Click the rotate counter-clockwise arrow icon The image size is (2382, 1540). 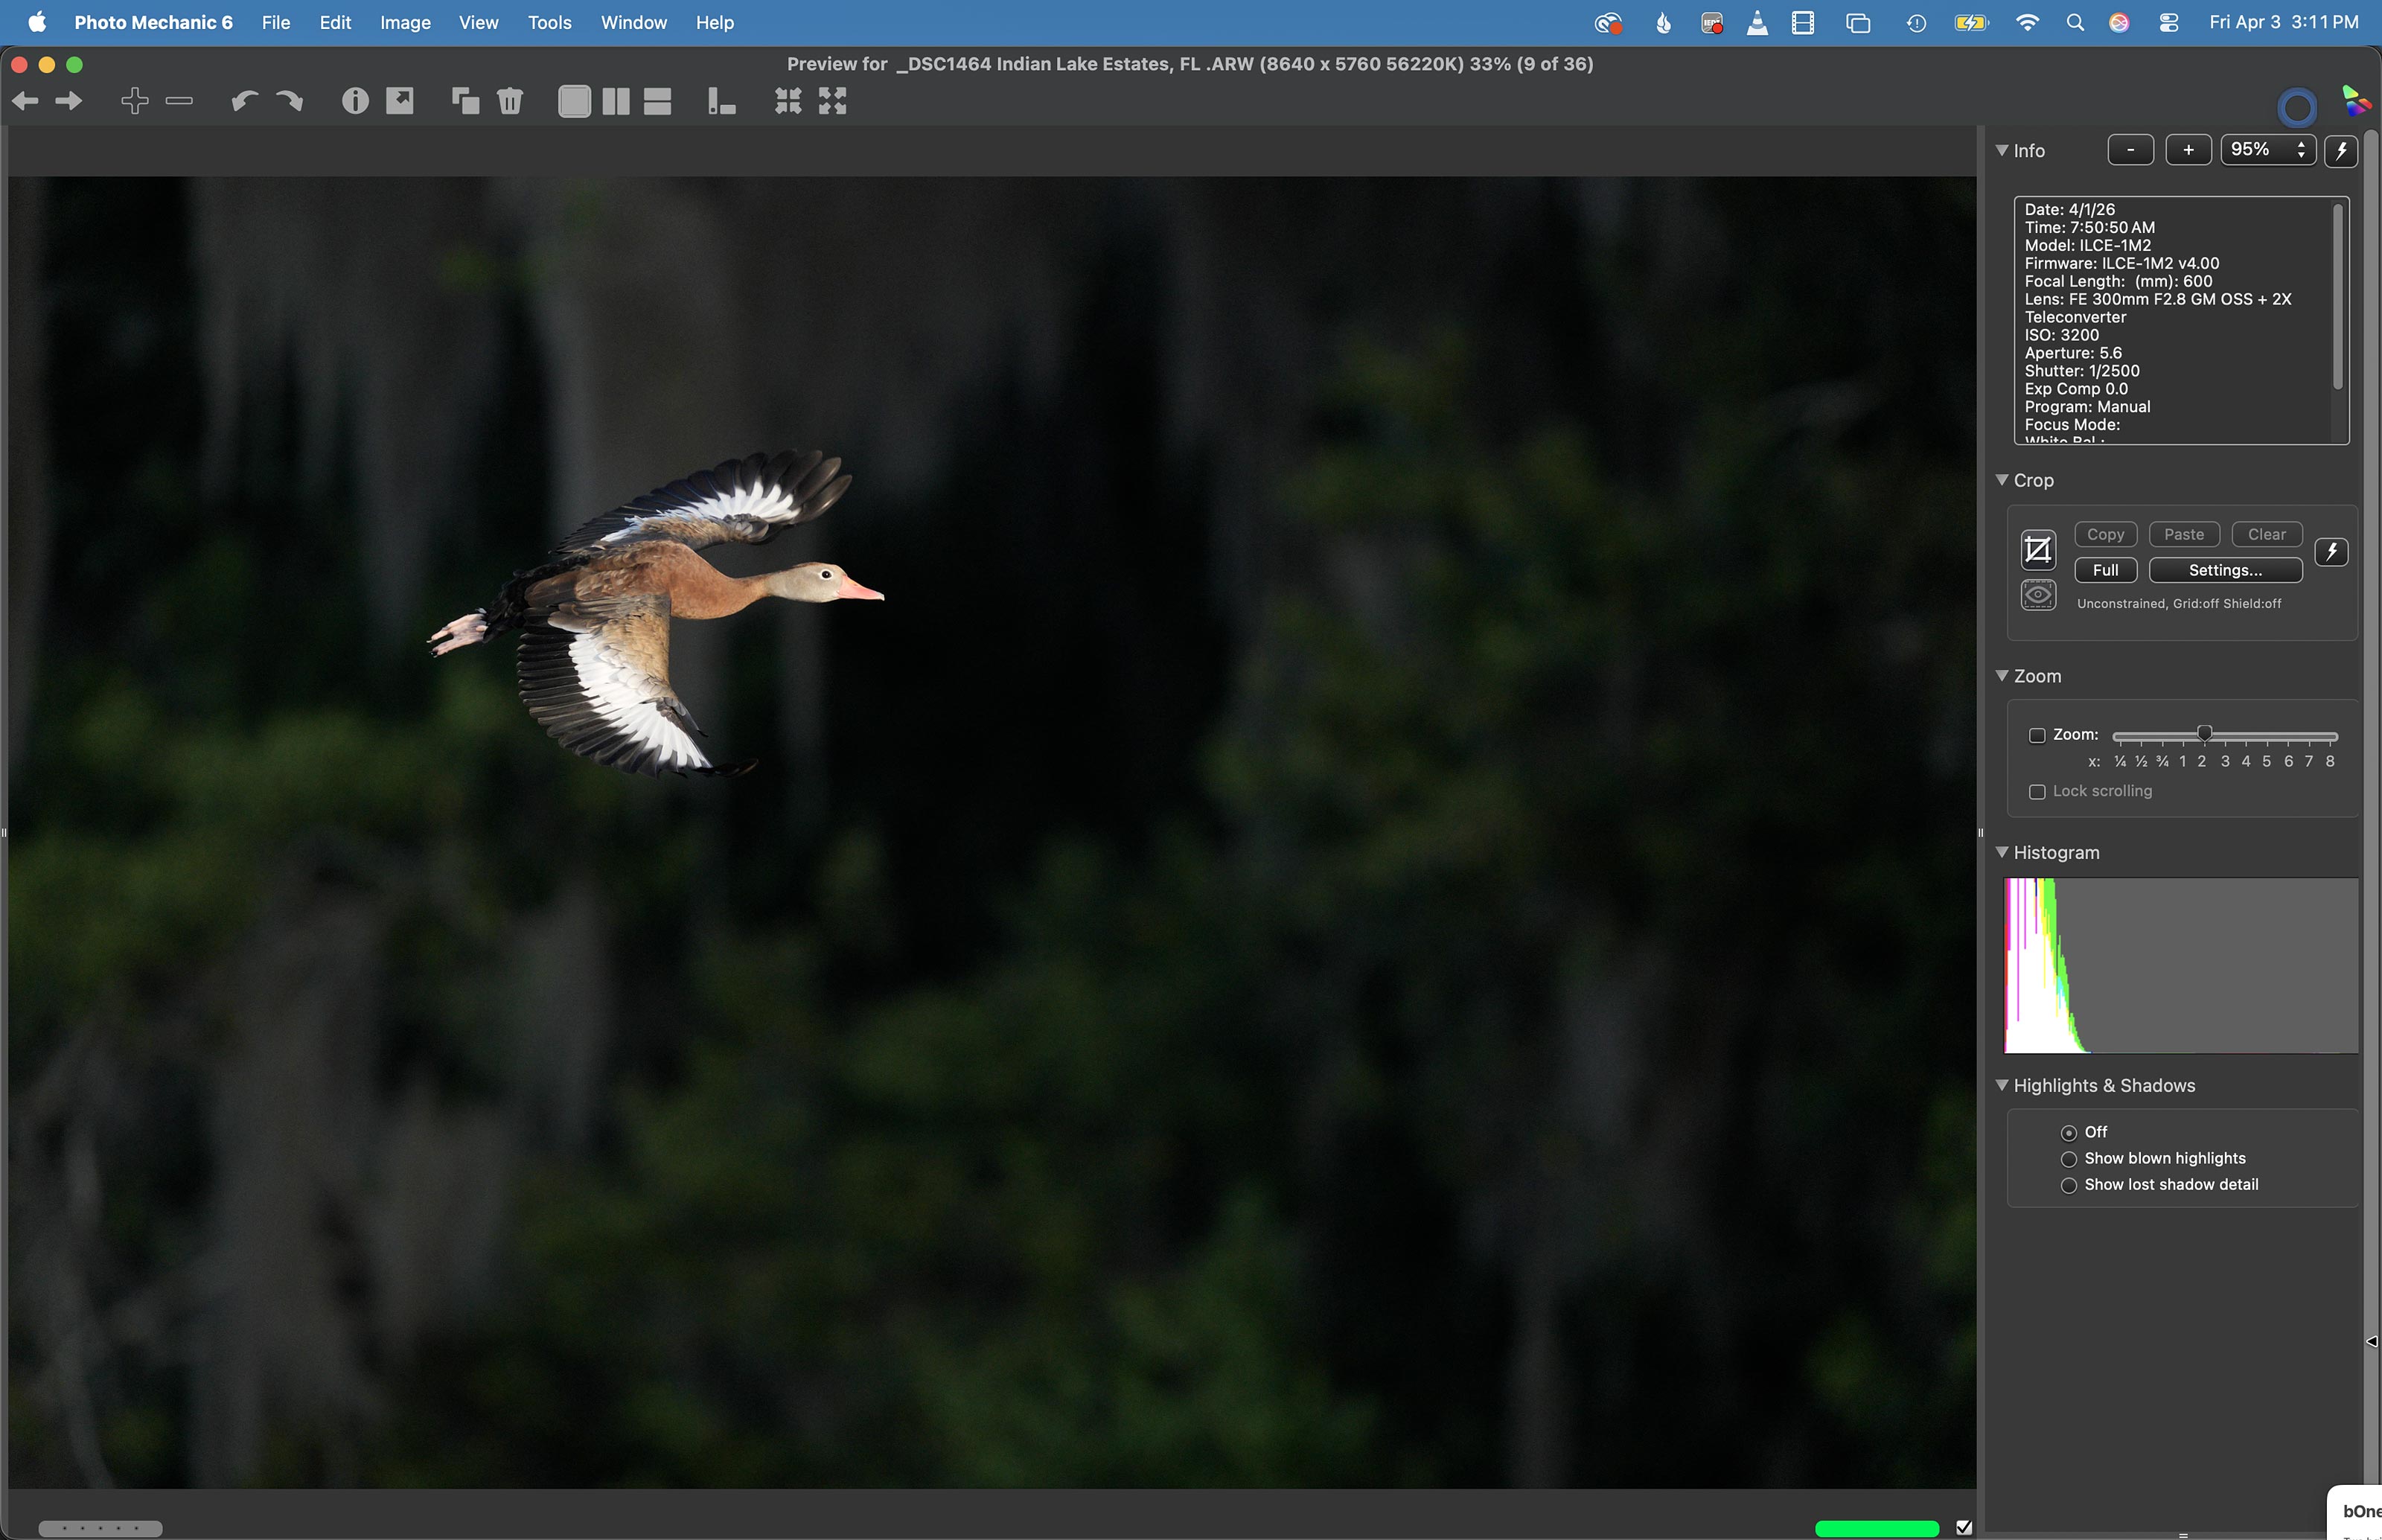click(244, 101)
